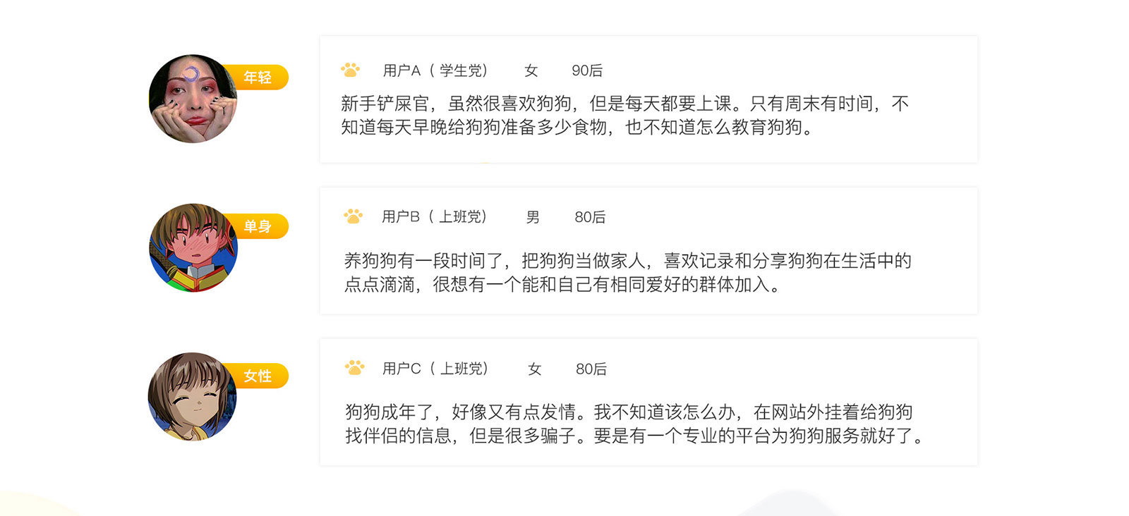Open the user B anime boy avatar

click(193, 248)
